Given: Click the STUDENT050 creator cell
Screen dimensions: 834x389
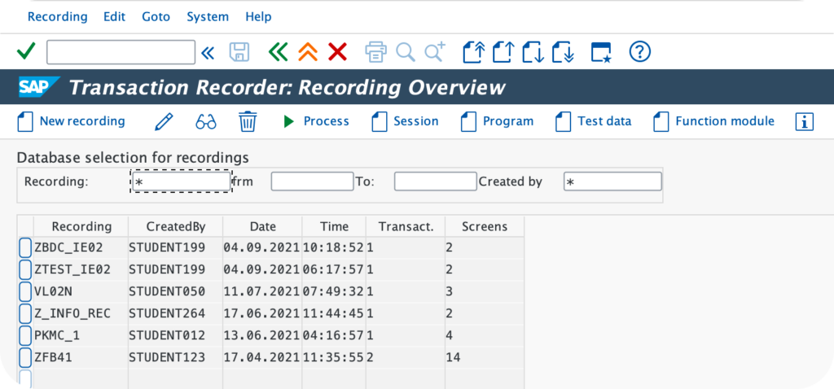Looking at the screenshot, I should click(x=176, y=291).
